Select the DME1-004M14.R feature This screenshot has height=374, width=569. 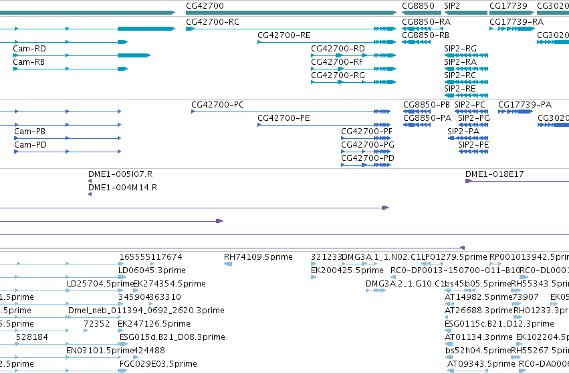coord(90,194)
